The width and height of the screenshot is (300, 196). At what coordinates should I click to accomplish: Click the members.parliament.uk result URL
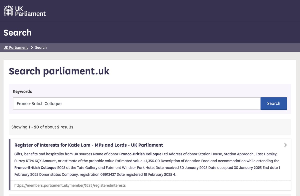(70, 185)
